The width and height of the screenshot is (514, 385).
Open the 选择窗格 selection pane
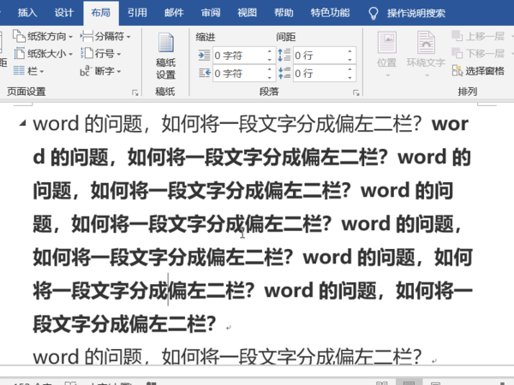tap(478, 70)
